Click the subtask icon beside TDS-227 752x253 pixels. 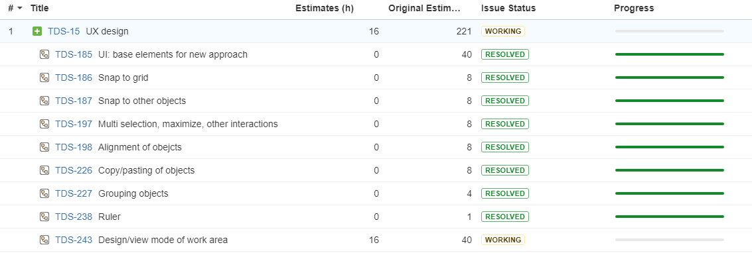point(44,193)
